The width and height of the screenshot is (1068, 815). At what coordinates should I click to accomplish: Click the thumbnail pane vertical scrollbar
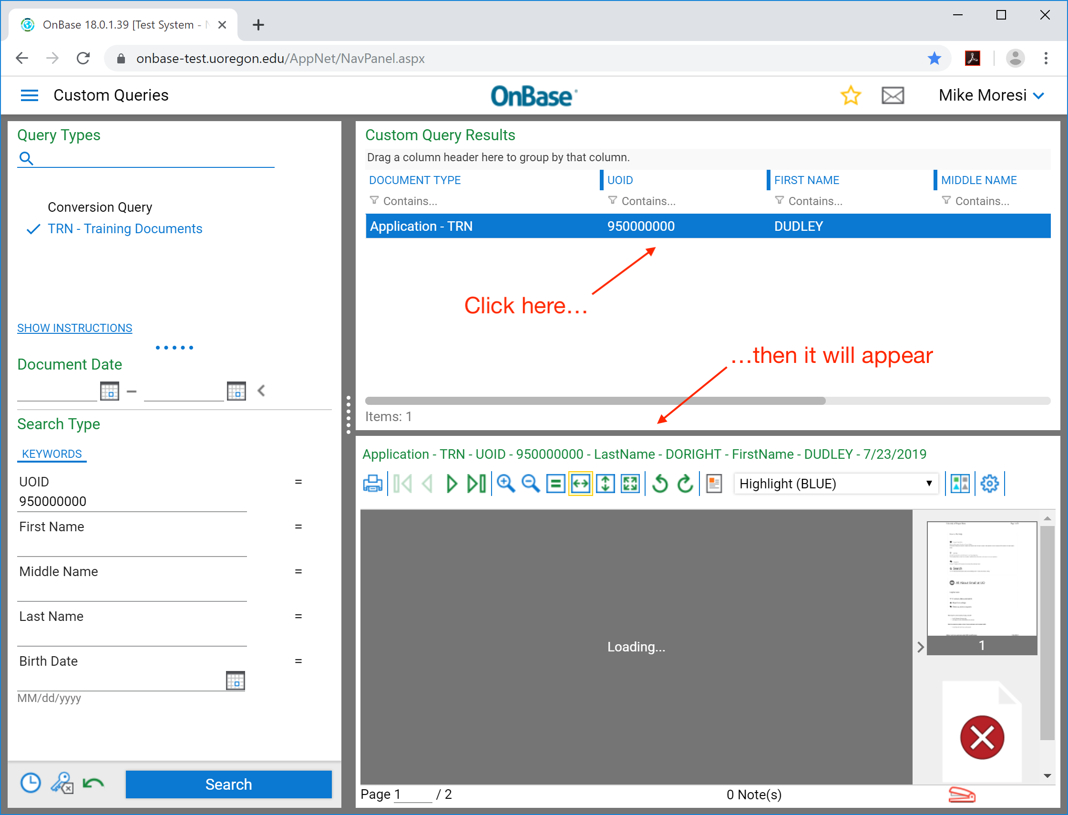[1047, 633]
